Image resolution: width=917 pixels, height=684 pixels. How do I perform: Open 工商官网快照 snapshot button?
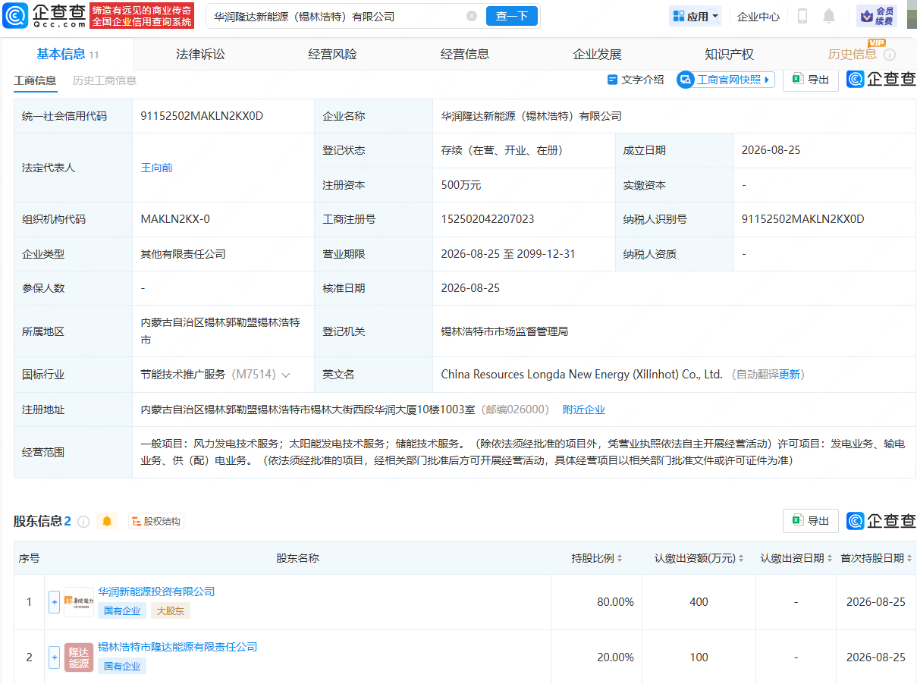726,80
